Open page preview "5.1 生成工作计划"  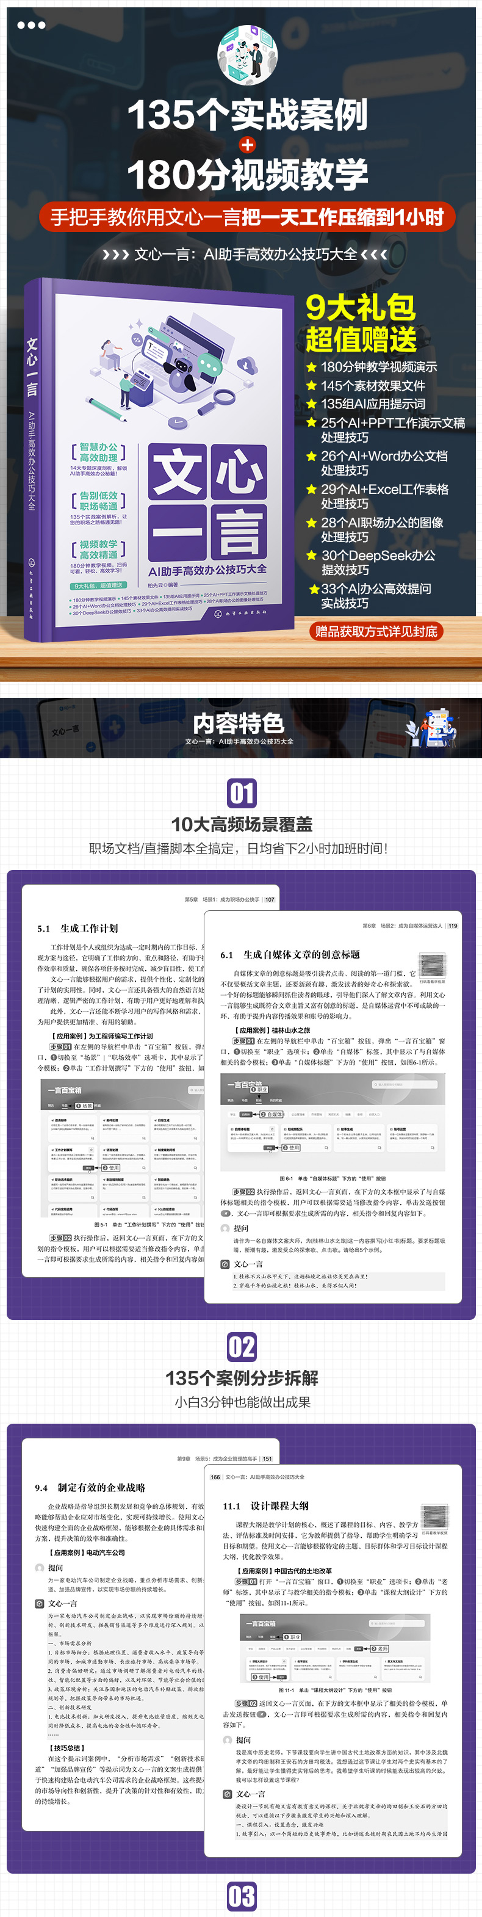113,1081
